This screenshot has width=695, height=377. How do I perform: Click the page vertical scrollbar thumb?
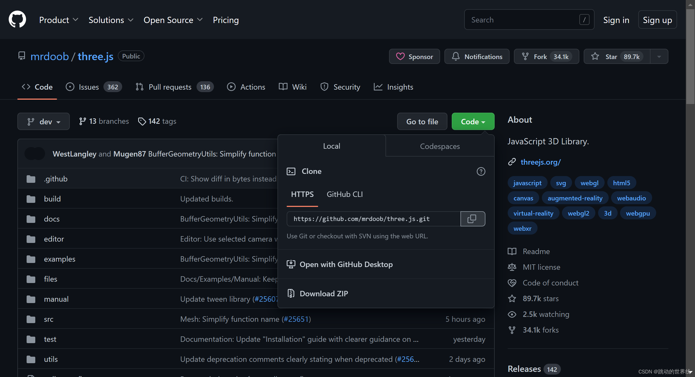click(690, 56)
